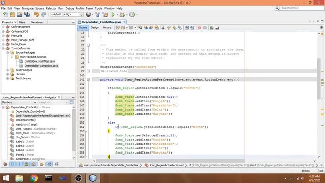Switch to the Services tab
This screenshot has height=183, width=325.
tap(37, 22)
